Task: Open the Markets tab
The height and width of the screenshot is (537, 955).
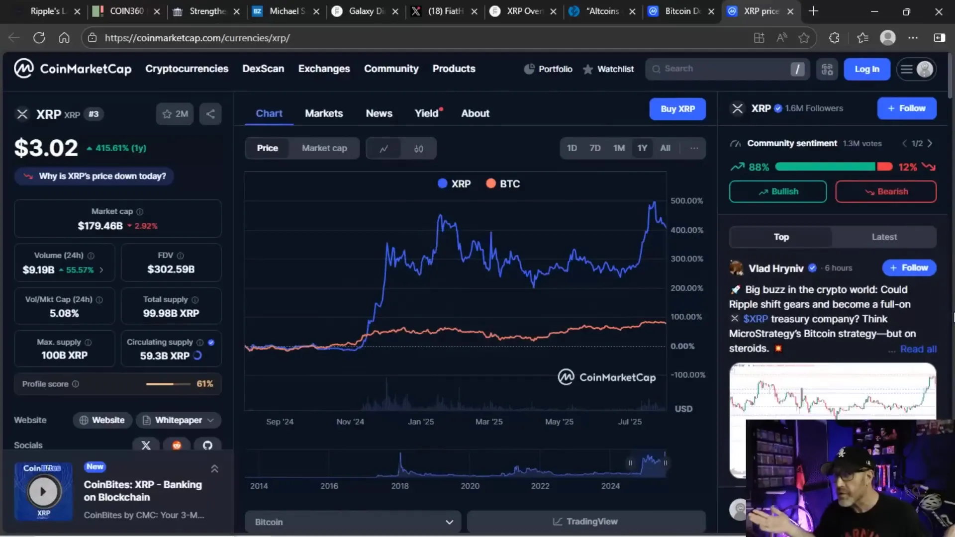Action: (324, 113)
